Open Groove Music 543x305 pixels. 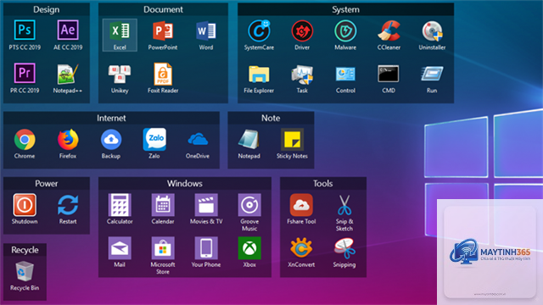click(x=249, y=205)
